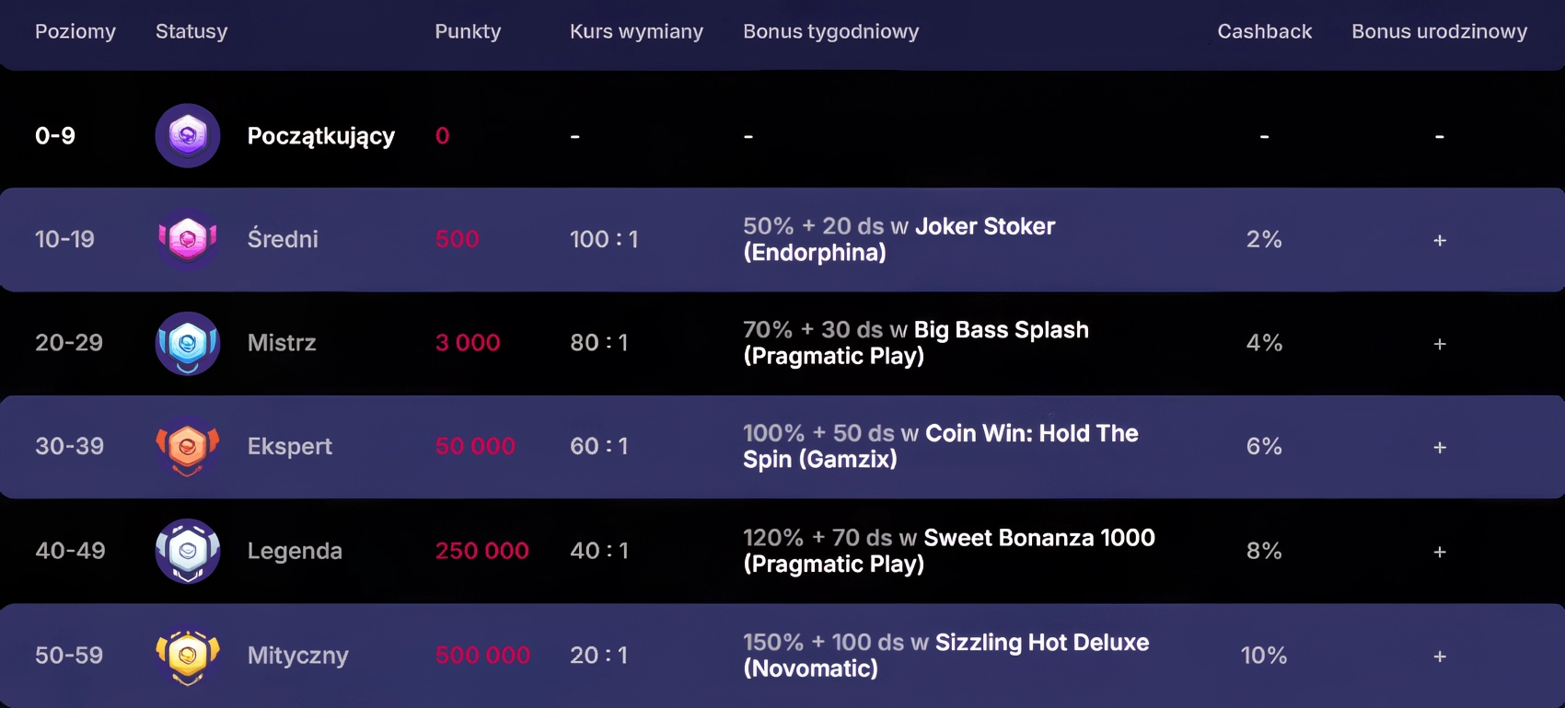Viewport: 1565px width, 708px height.
Task: Click the 500 000 points value
Action: [482, 656]
